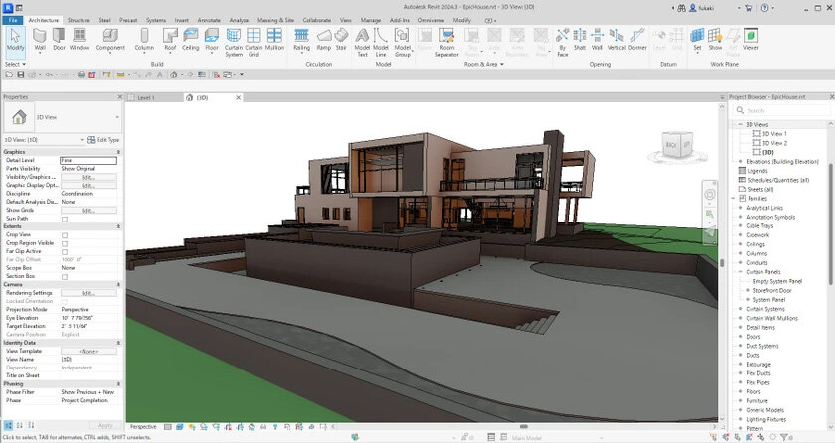
Task: Open the 3D View type selector dropdown
Action: (117, 117)
